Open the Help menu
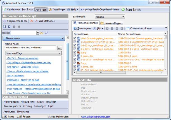This screenshot has width=171, height=120. tap(74, 10)
